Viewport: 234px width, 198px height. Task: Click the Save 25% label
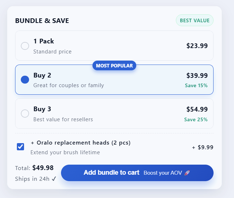coord(196,119)
